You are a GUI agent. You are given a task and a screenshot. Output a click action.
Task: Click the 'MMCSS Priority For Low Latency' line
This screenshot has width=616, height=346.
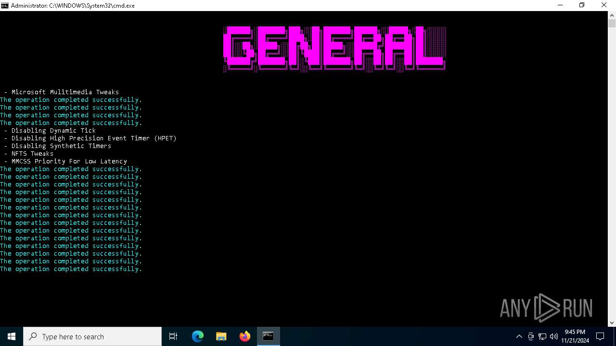[x=65, y=161]
